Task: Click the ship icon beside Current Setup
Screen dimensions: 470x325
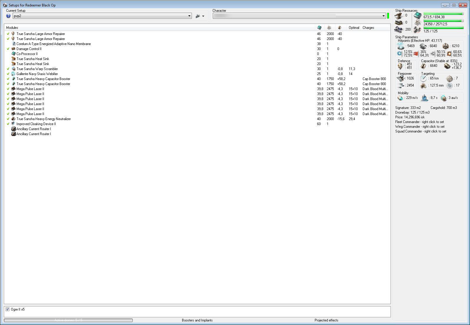Action: pyautogui.click(x=198, y=16)
